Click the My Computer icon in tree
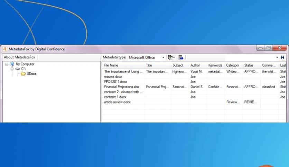289x167 pixels. [12, 64]
